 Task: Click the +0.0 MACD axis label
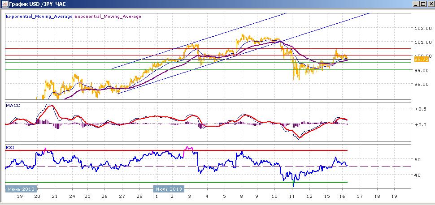click(420, 124)
